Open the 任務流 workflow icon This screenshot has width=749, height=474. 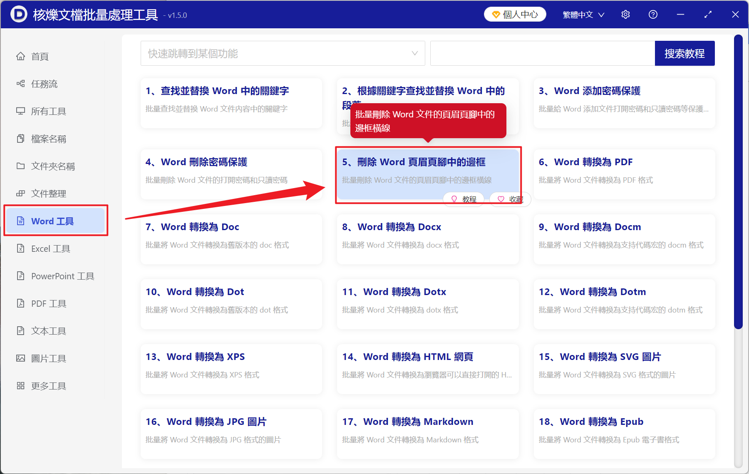(21, 84)
